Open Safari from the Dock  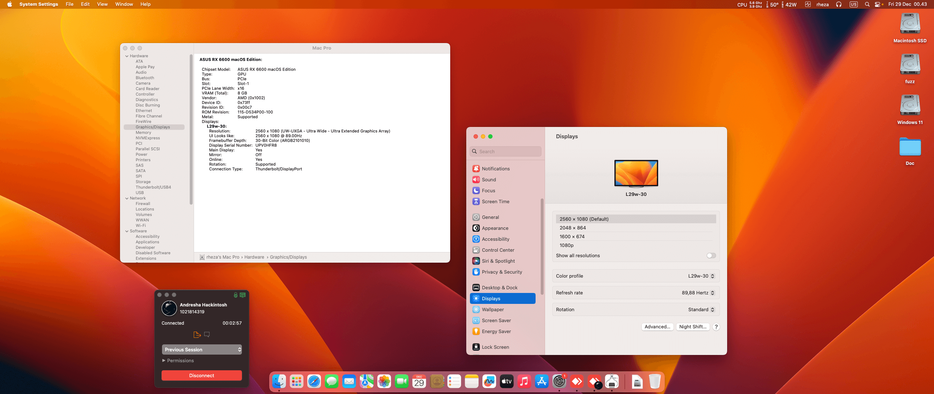pyautogui.click(x=314, y=382)
